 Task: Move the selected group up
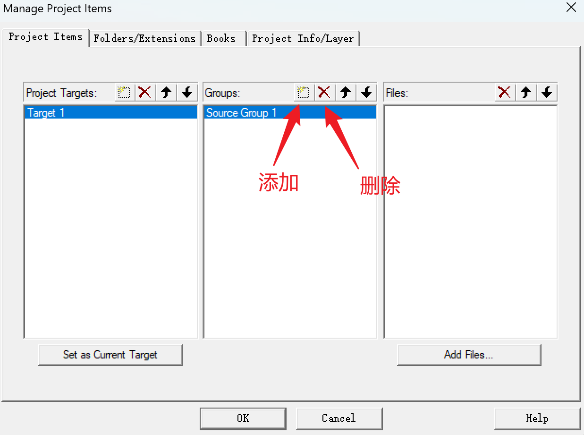346,93
